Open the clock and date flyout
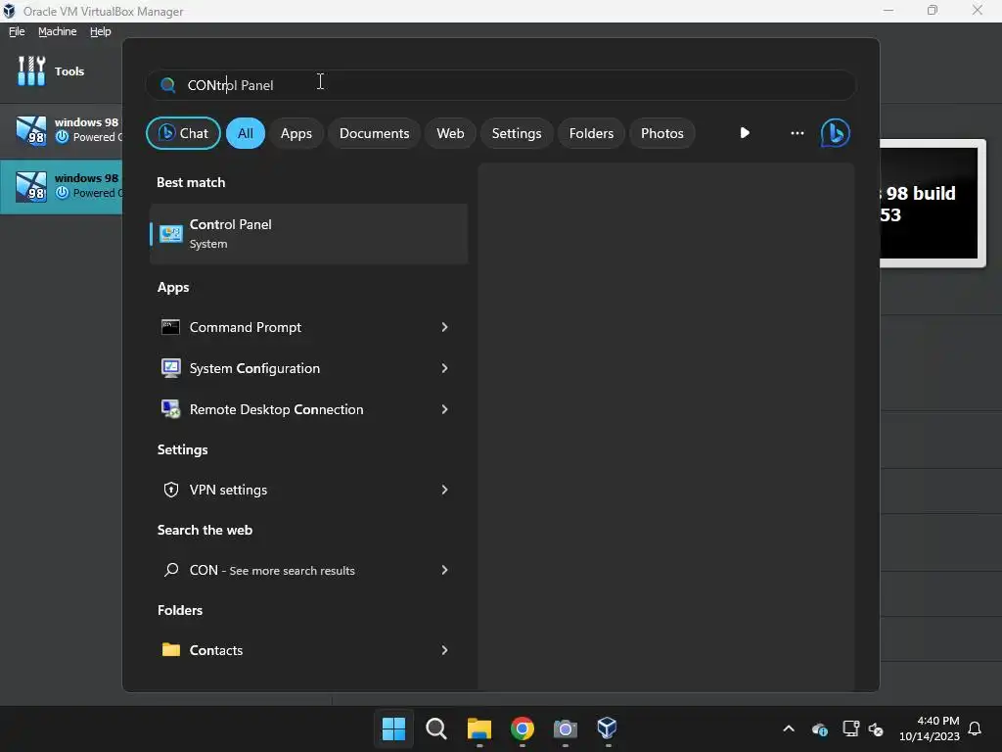Screen dimensions: 1002x752 tap(930, 728)
